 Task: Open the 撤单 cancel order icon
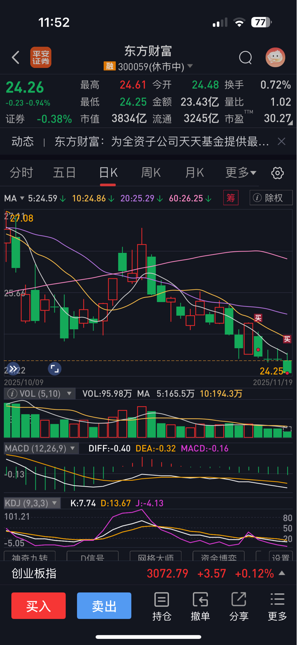coord(200,606)
